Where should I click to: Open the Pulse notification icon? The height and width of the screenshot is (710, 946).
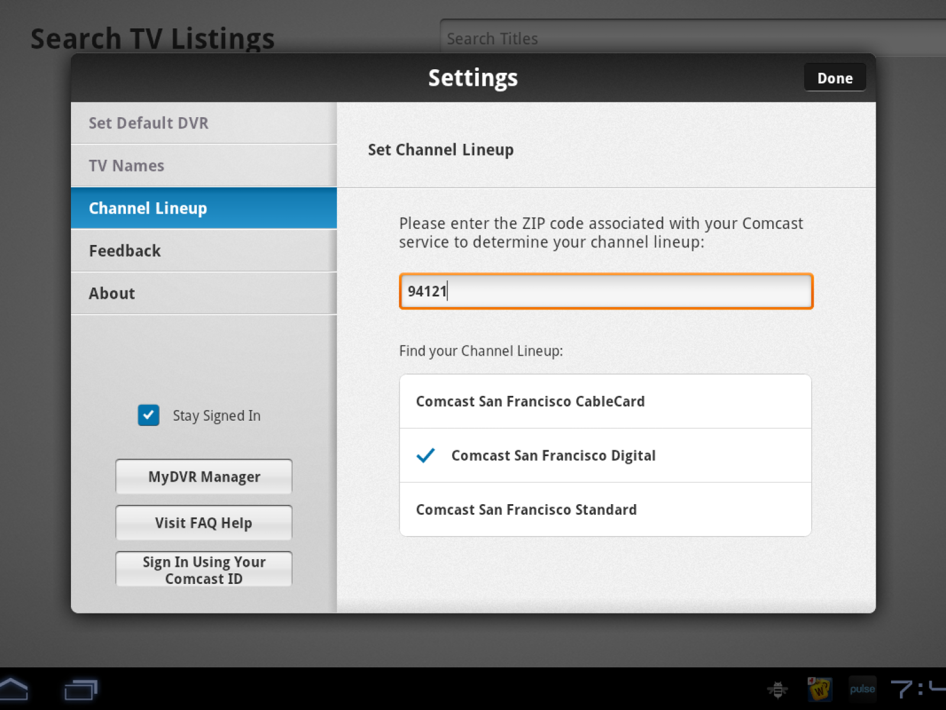tap(863, 689)
